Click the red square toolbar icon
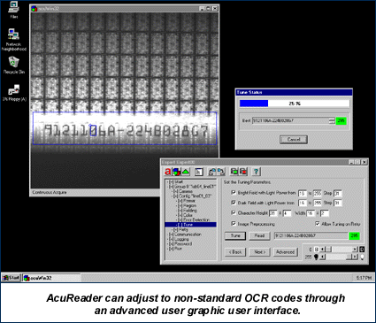This screenshot has height=323, width=376. click(243, 172)
